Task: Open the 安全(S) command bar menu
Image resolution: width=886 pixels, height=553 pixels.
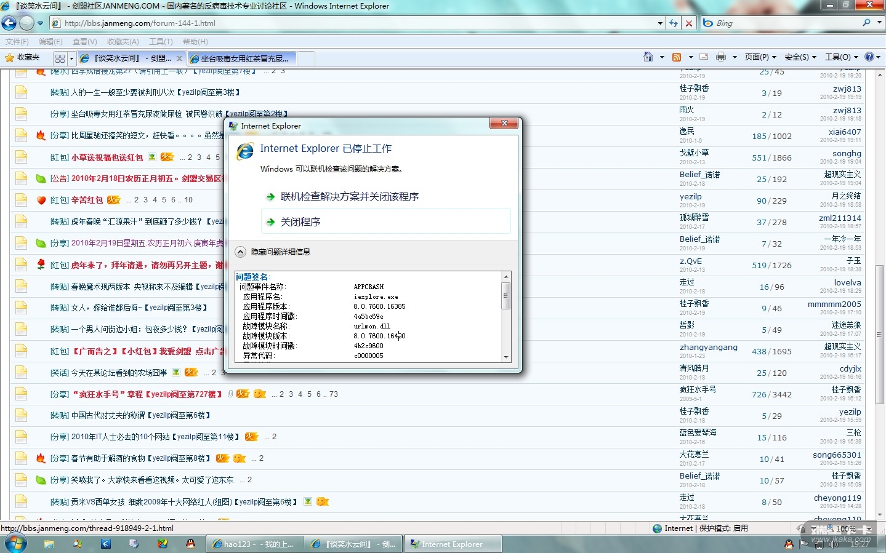Action: point(800,57)
